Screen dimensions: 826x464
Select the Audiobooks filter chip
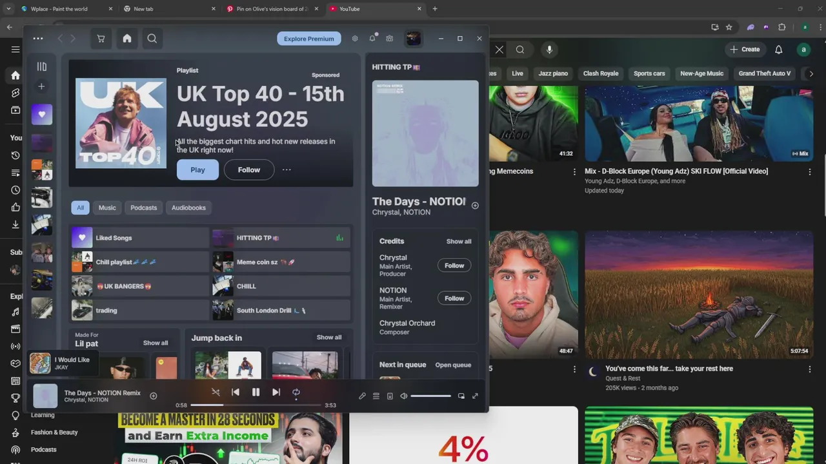188,208
